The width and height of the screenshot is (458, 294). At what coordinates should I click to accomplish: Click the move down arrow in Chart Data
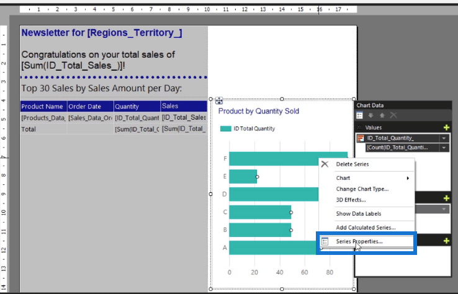[x=370, y=115]
